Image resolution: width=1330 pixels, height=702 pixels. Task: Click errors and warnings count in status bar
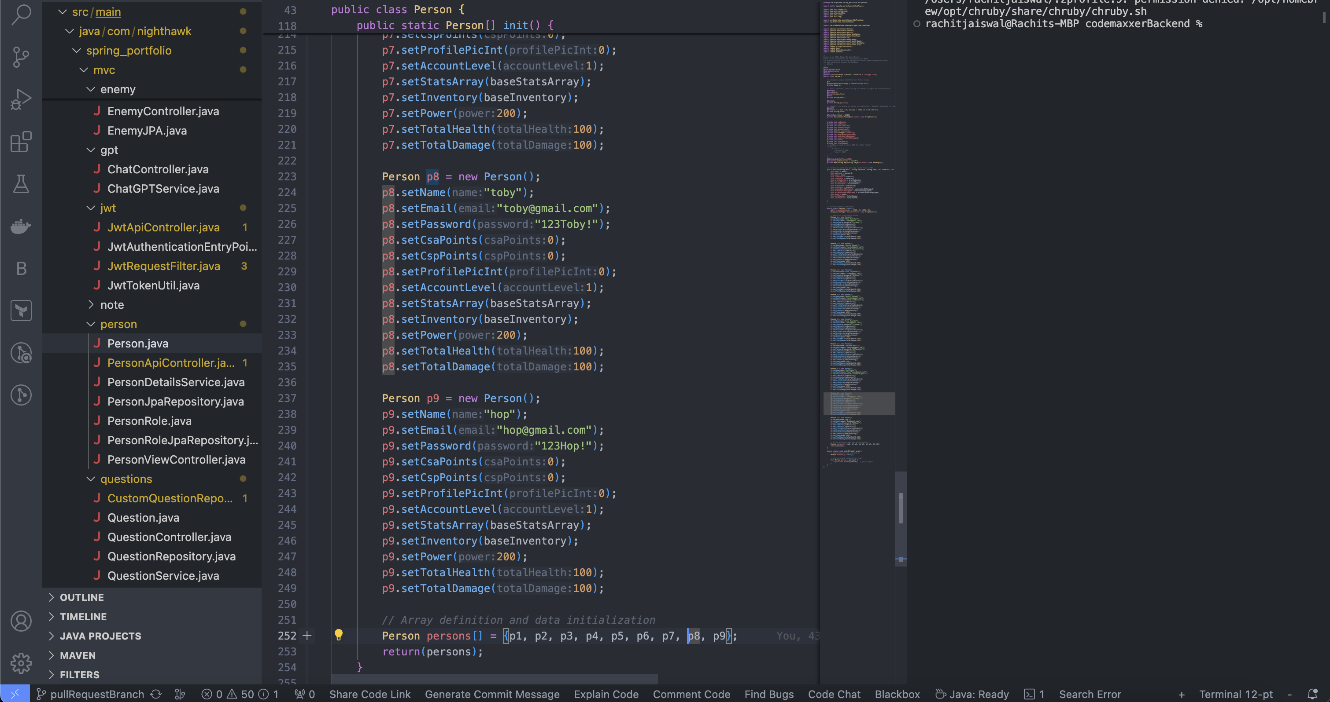pos(240,694)
